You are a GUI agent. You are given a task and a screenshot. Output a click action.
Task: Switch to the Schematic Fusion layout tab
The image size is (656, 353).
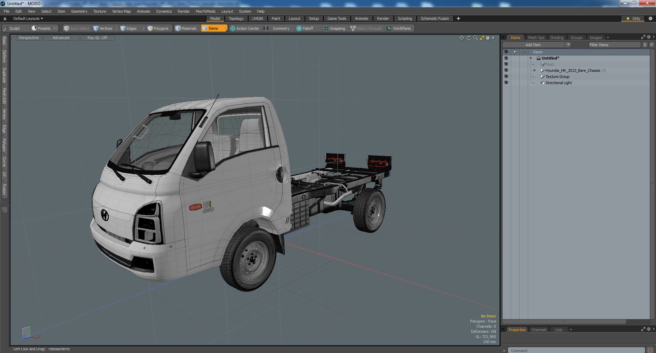coord(435,18)
